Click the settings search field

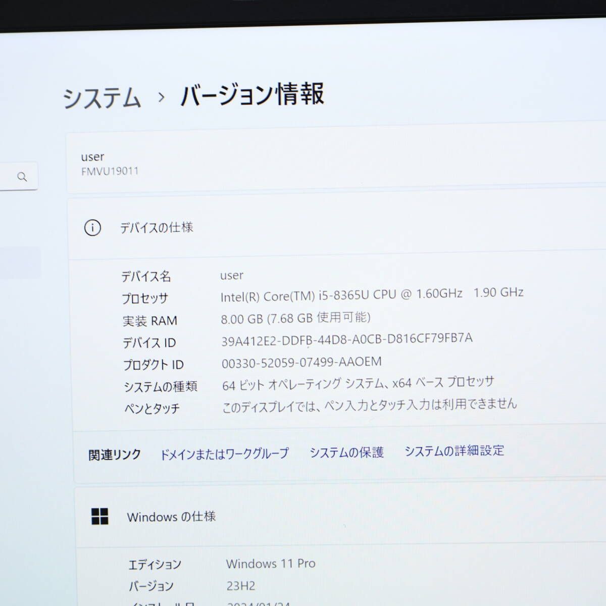[x=18, y=176]
